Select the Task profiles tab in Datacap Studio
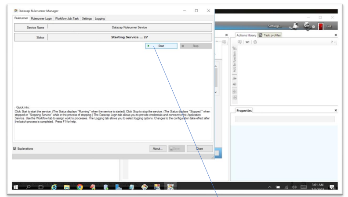This screenshot has width=348, height=197. [x=270, y=35]
